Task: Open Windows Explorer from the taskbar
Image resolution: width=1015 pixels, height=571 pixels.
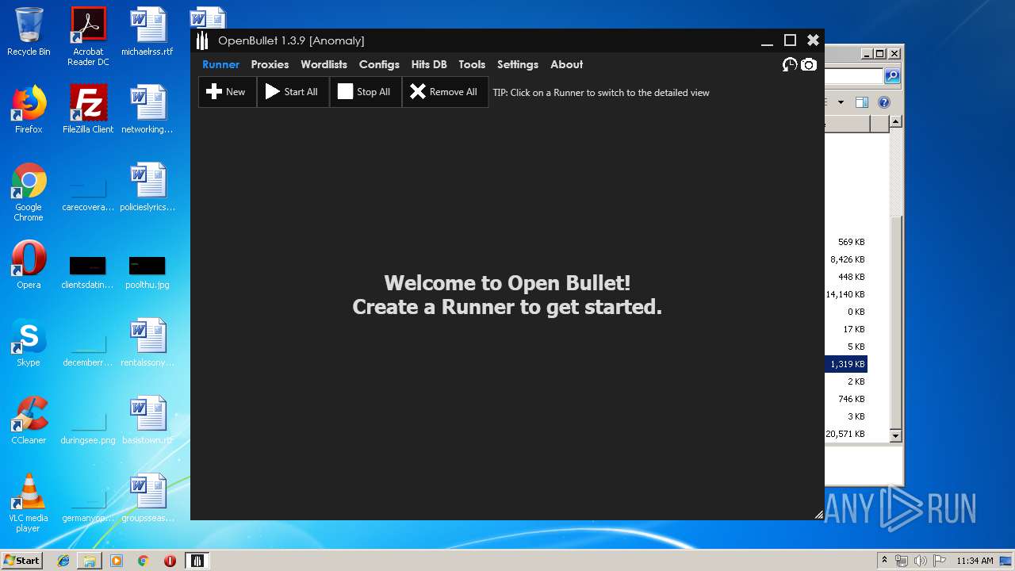Action: coord(90,561)
